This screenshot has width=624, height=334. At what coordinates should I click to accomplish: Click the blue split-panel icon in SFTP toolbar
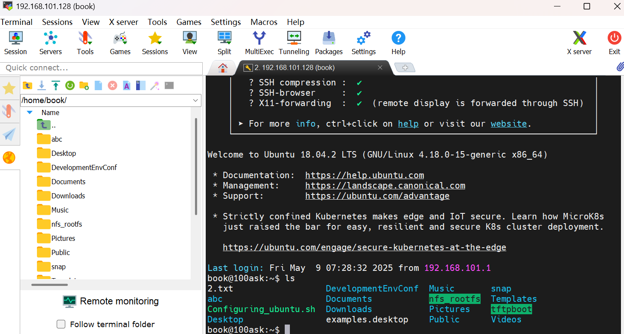click(141, 85)
